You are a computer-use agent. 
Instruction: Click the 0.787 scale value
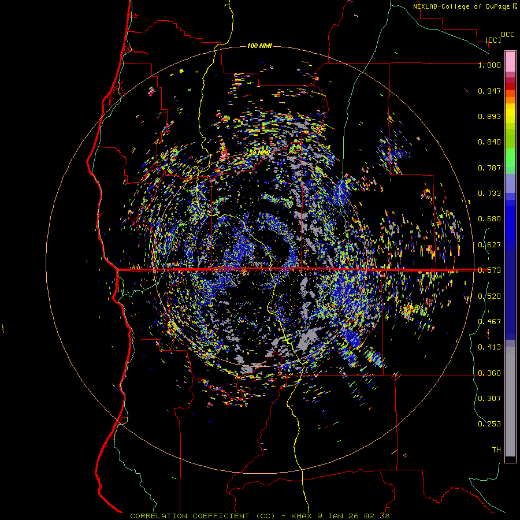[x=489, y=168]
